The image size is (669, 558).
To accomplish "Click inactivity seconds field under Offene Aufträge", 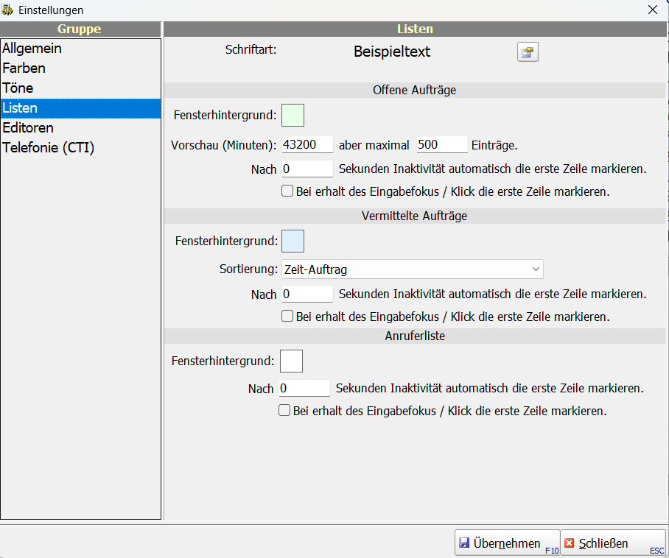I will 307,169.
